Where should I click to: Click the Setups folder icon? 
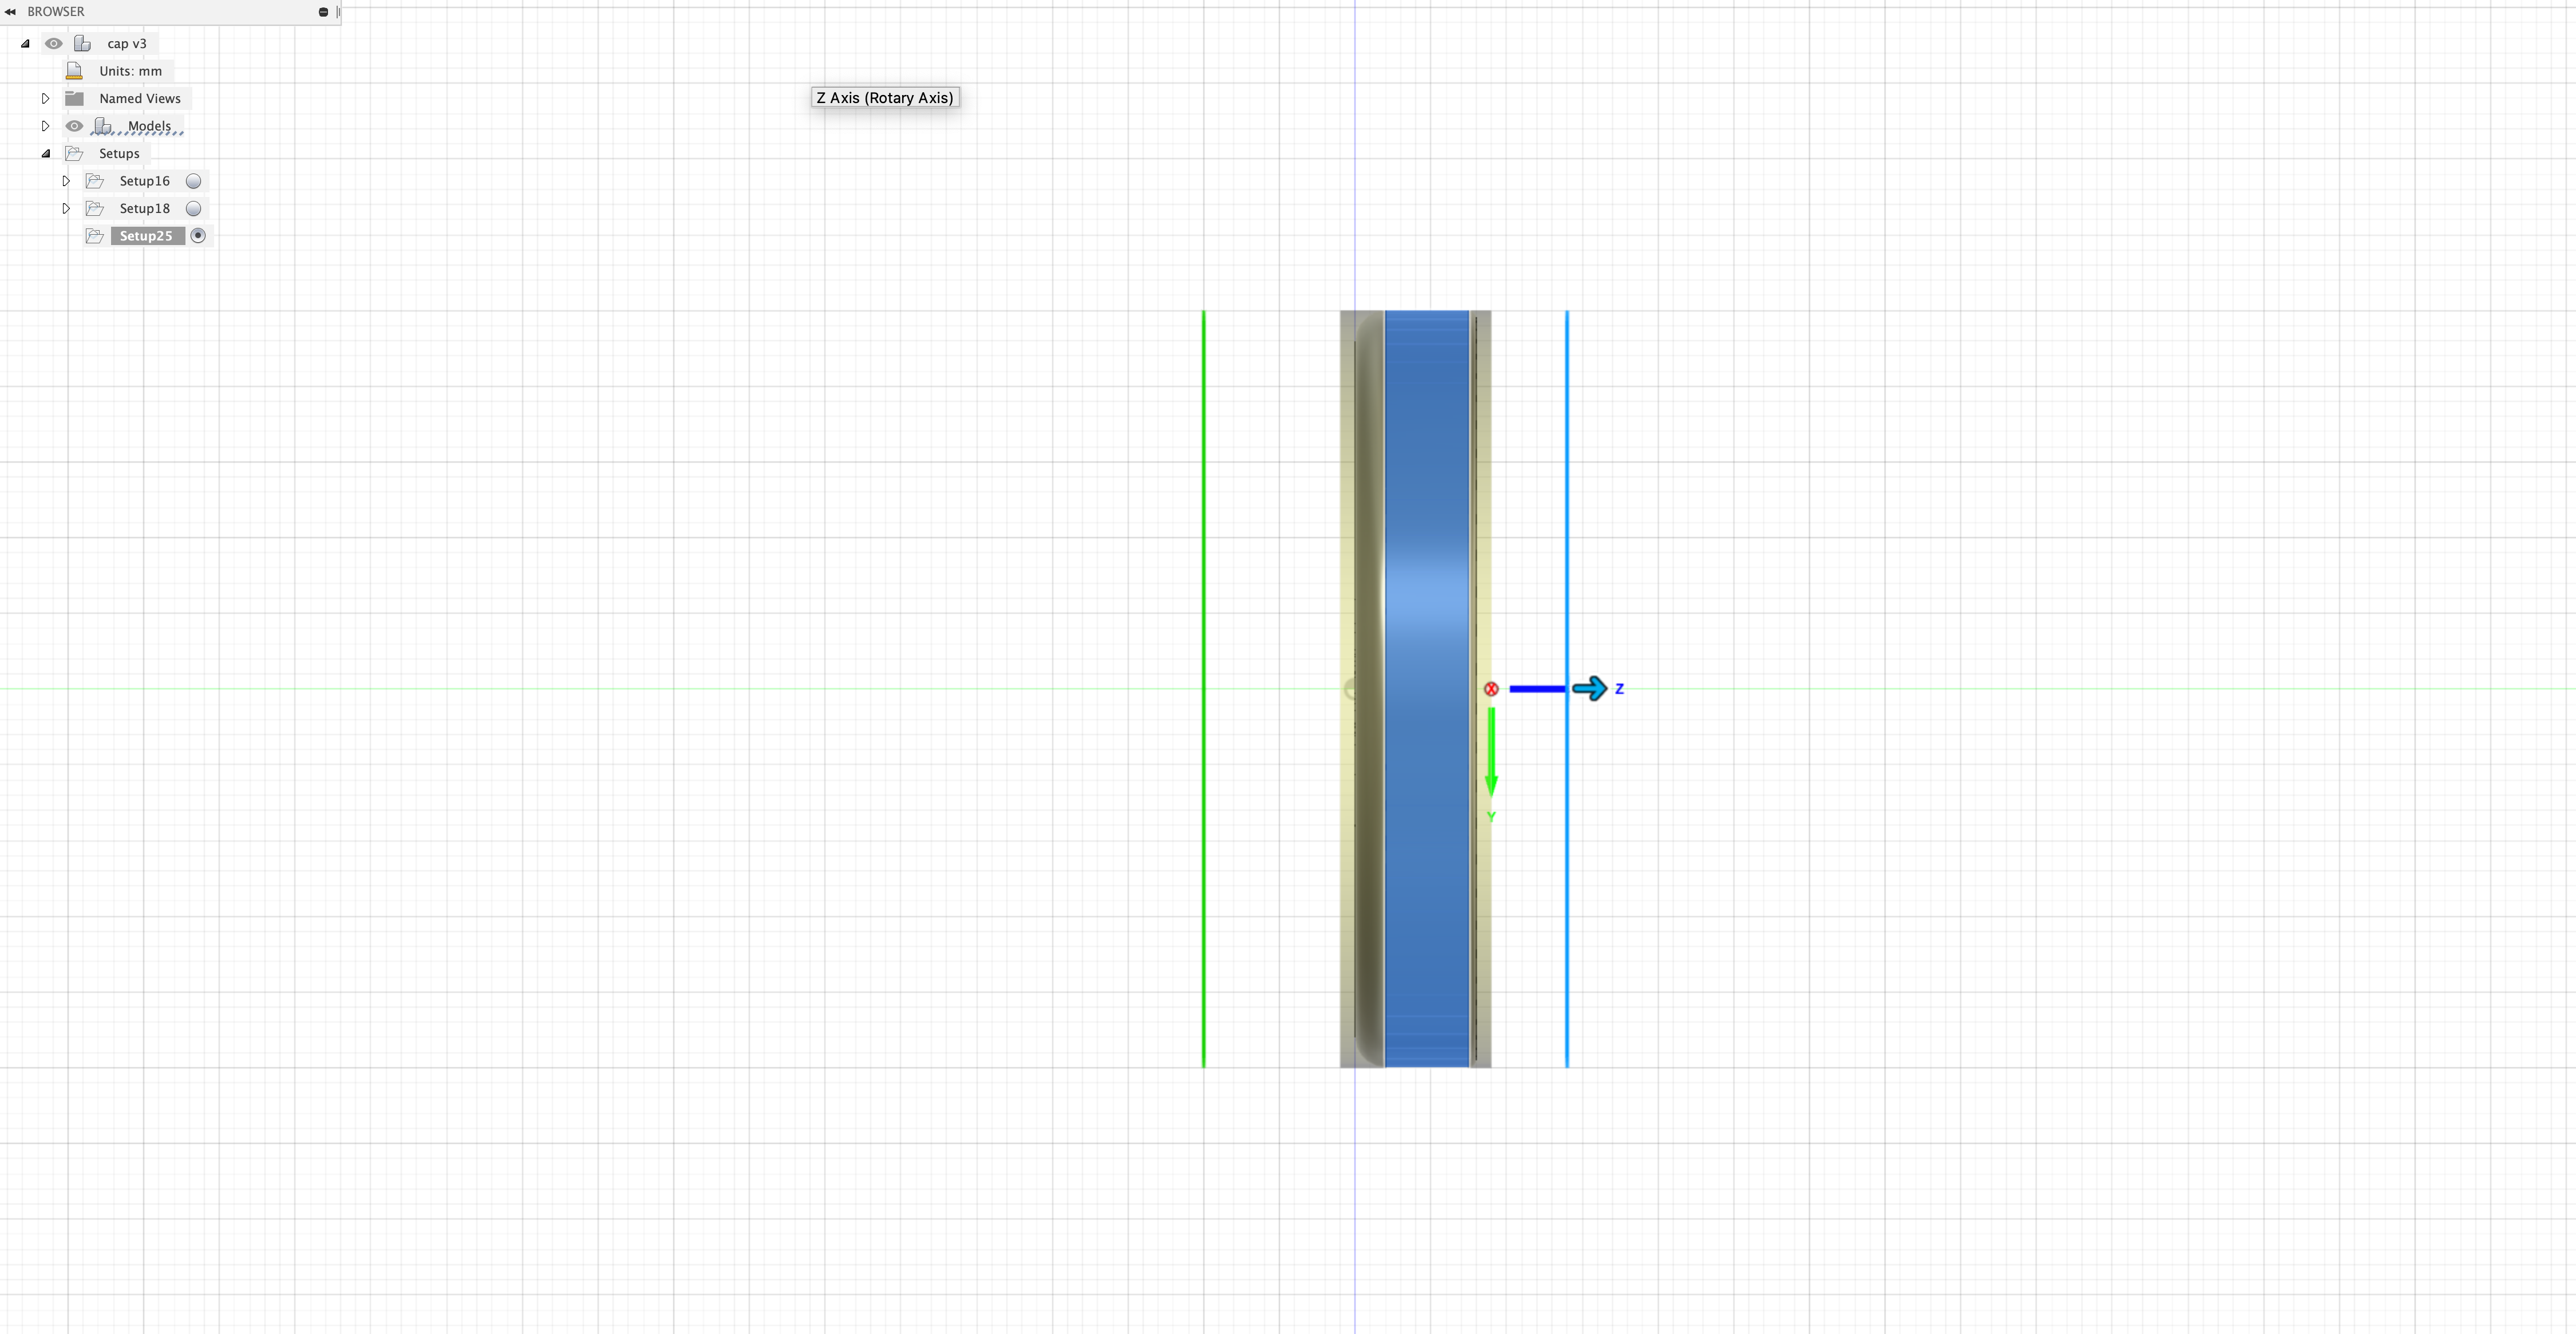(x=76, y=153)
